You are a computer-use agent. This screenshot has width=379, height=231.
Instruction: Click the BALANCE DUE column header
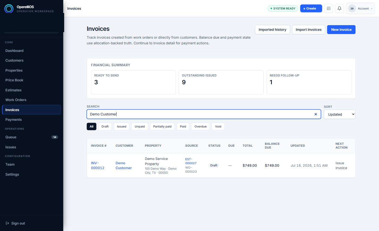coord(272,146)
